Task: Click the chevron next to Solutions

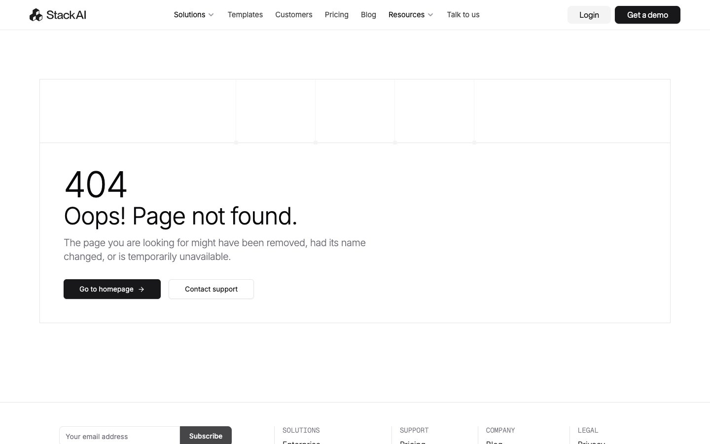Action: pos(211,15)
